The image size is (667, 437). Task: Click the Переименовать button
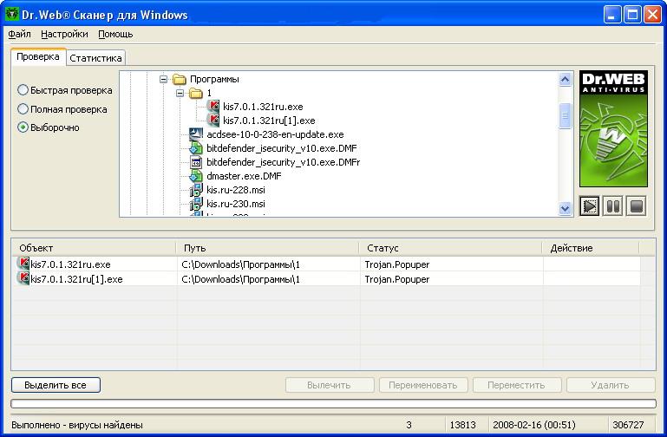click(x=423, y=385)
